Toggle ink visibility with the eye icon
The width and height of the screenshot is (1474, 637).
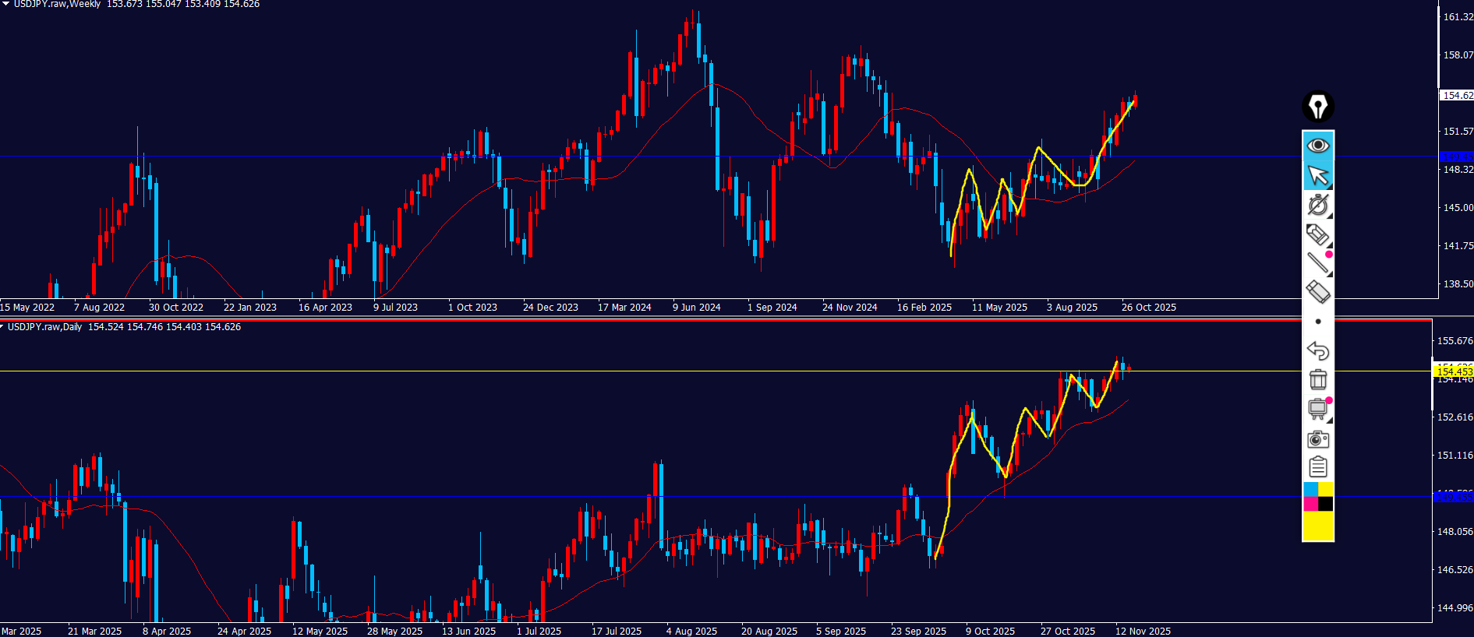point(1317,146)
